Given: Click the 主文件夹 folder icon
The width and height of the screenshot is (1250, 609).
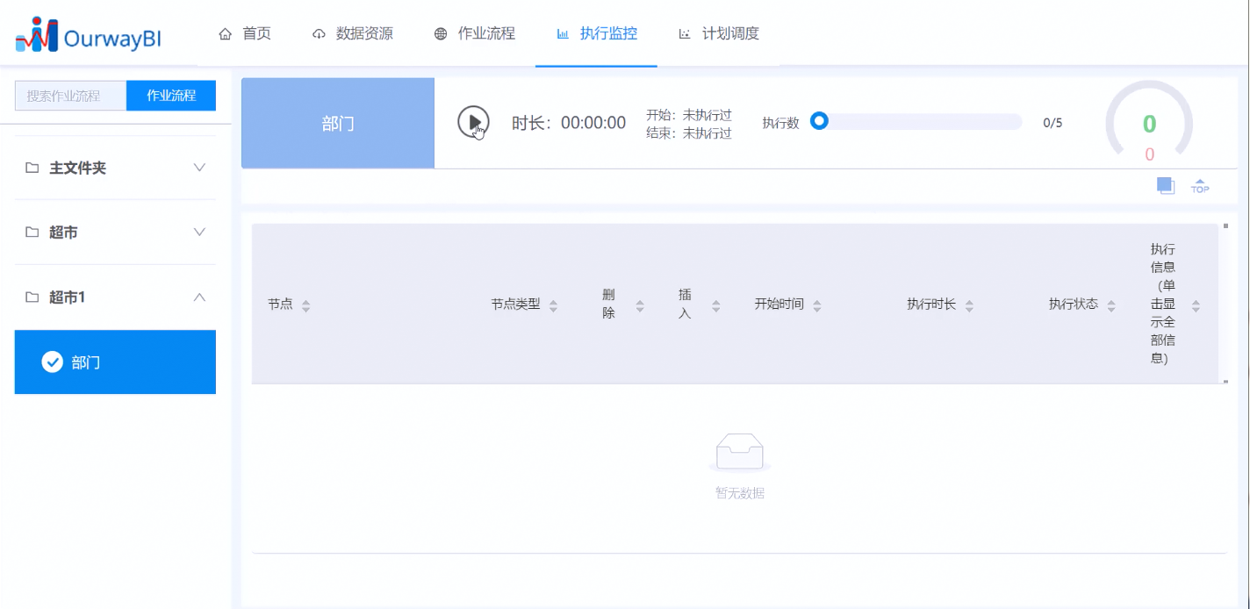Looking at the screenshot, I should 32,168.
